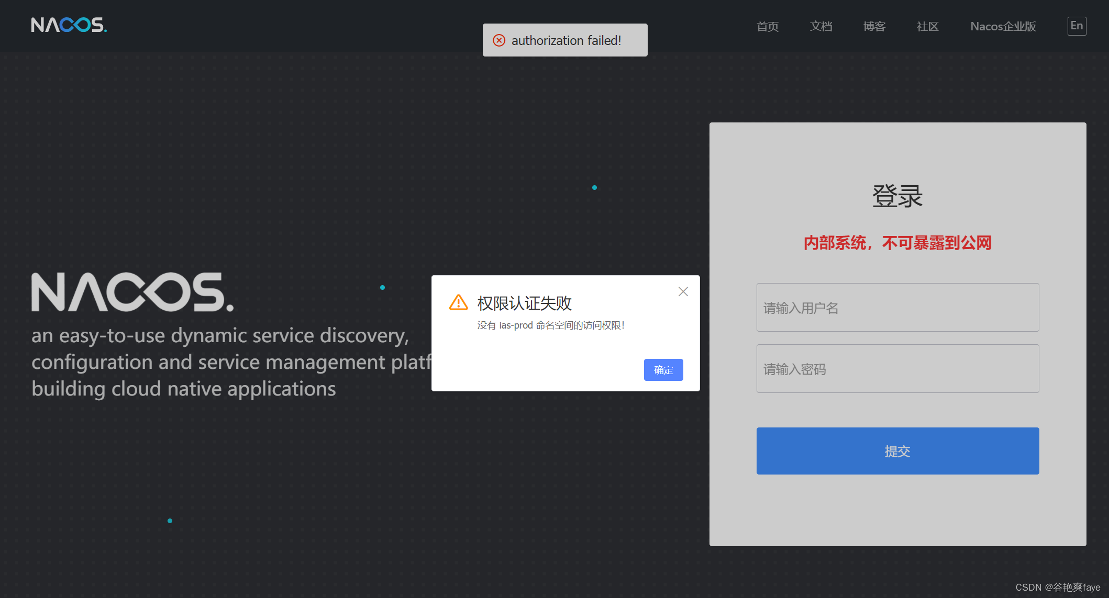Click the authorization failed toast message
The height and width of the screenshot is (598, 1109).
[x=566, y=40]
